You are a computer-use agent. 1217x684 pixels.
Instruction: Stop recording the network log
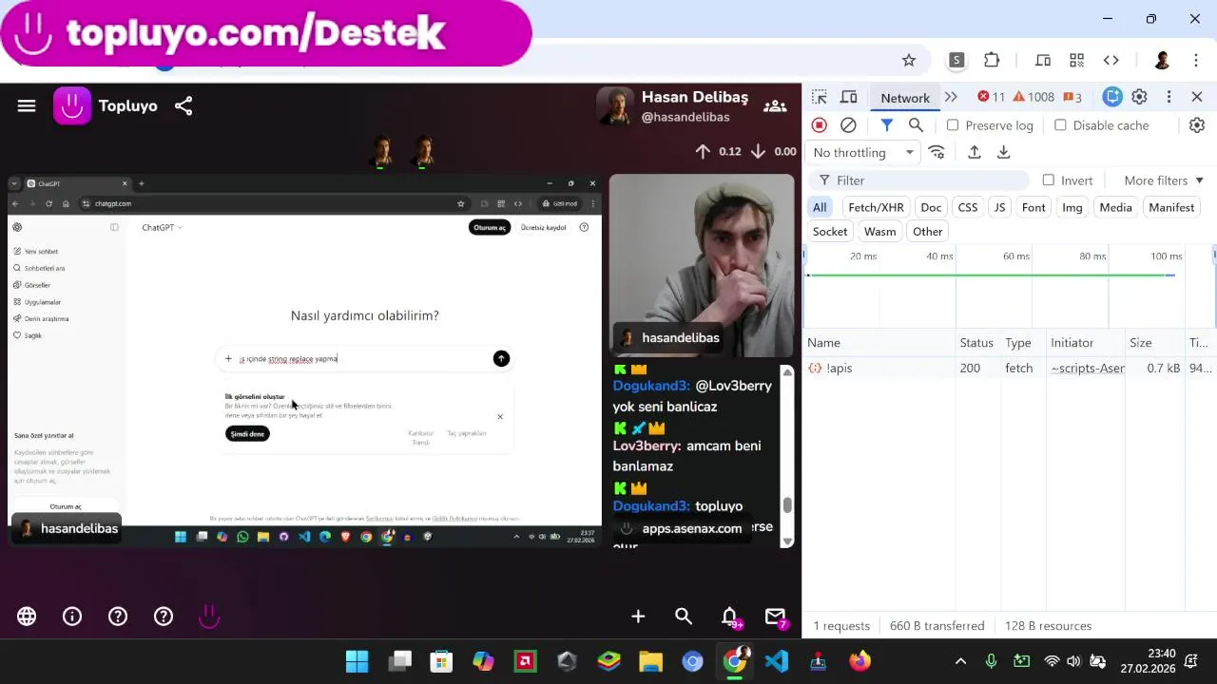point(819,125)
